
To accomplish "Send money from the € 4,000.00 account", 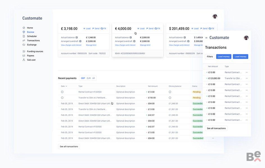I will pos(150,29).
